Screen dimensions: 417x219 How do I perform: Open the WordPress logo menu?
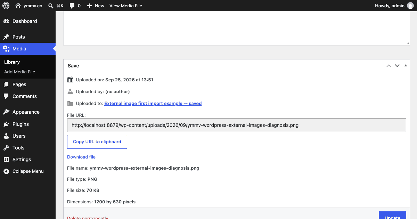6,6
